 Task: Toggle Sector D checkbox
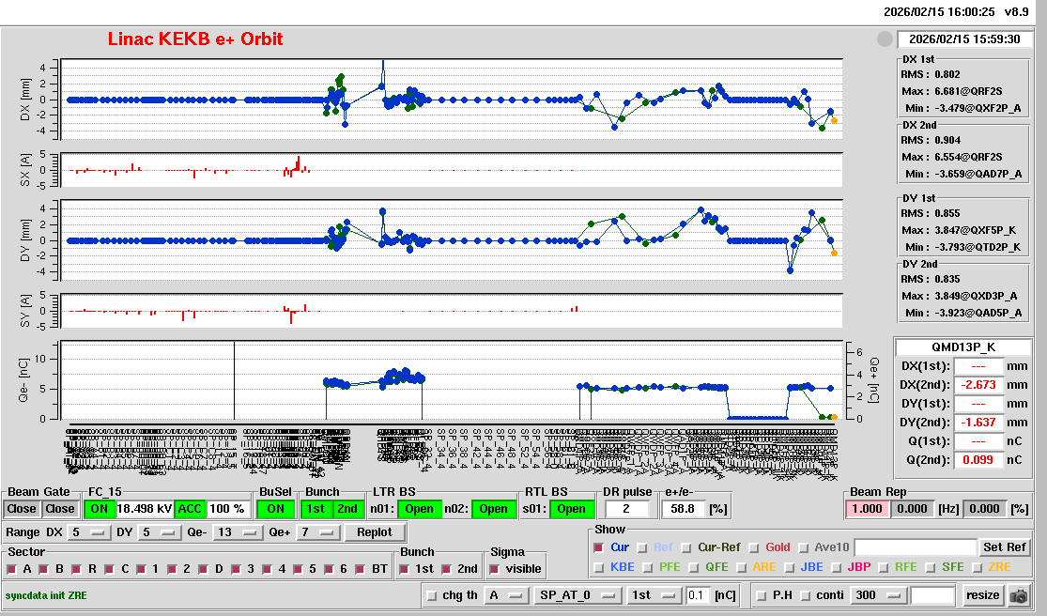pos(204,569)
